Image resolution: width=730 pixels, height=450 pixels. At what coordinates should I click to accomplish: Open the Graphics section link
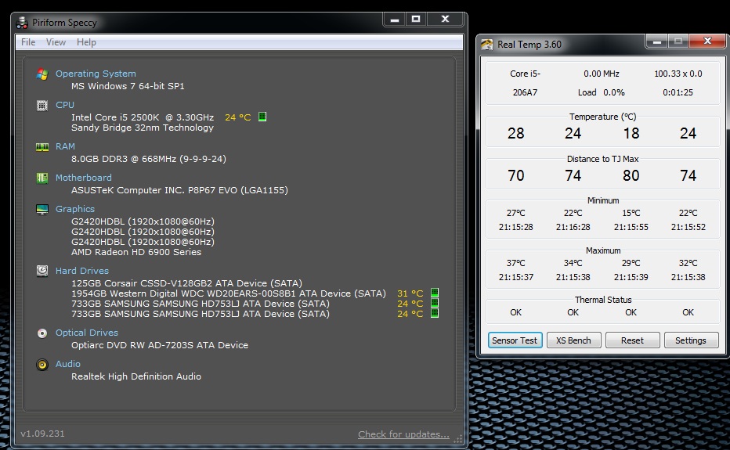tap(75, 209)
